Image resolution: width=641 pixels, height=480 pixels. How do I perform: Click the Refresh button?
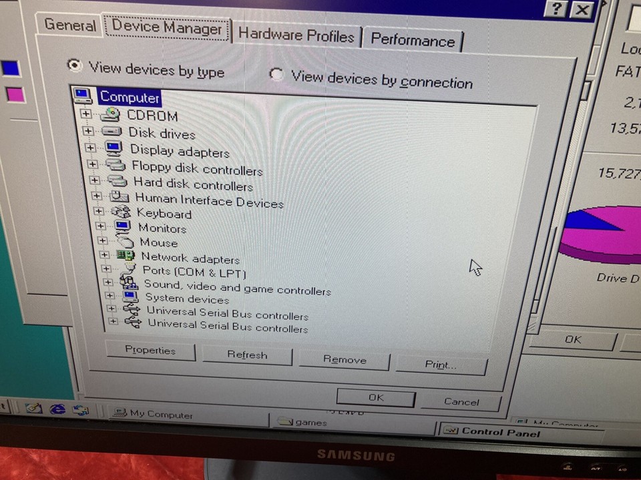[x=246, y=355]
